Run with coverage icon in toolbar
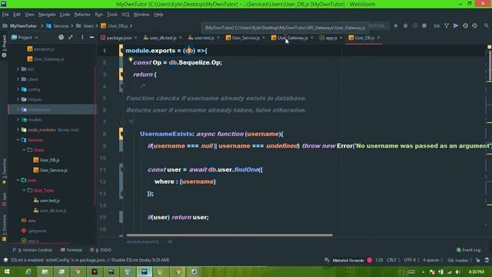Screen dimensions: 492x277 coord(415,25)
